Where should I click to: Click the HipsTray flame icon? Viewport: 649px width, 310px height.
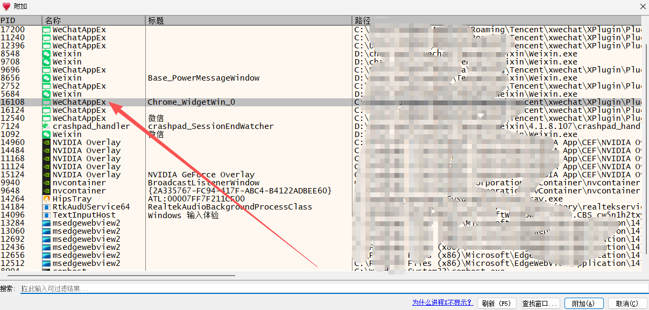(47, 199)
